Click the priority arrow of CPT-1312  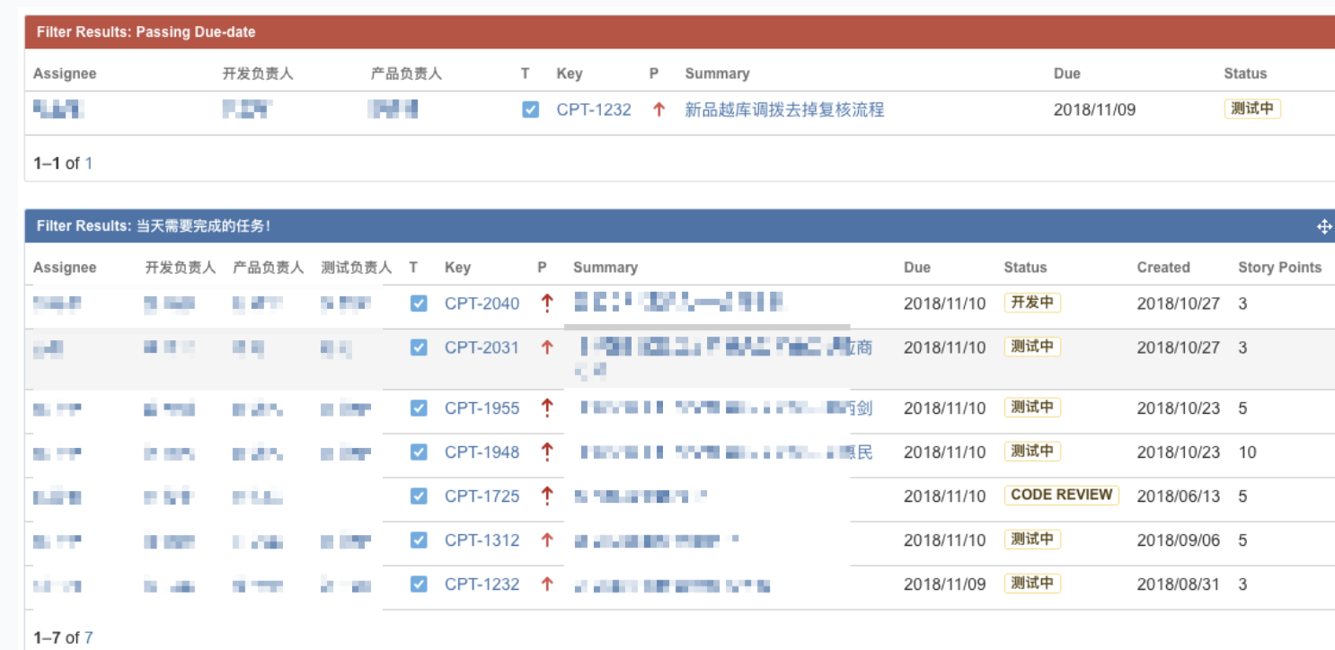(547, 540)
